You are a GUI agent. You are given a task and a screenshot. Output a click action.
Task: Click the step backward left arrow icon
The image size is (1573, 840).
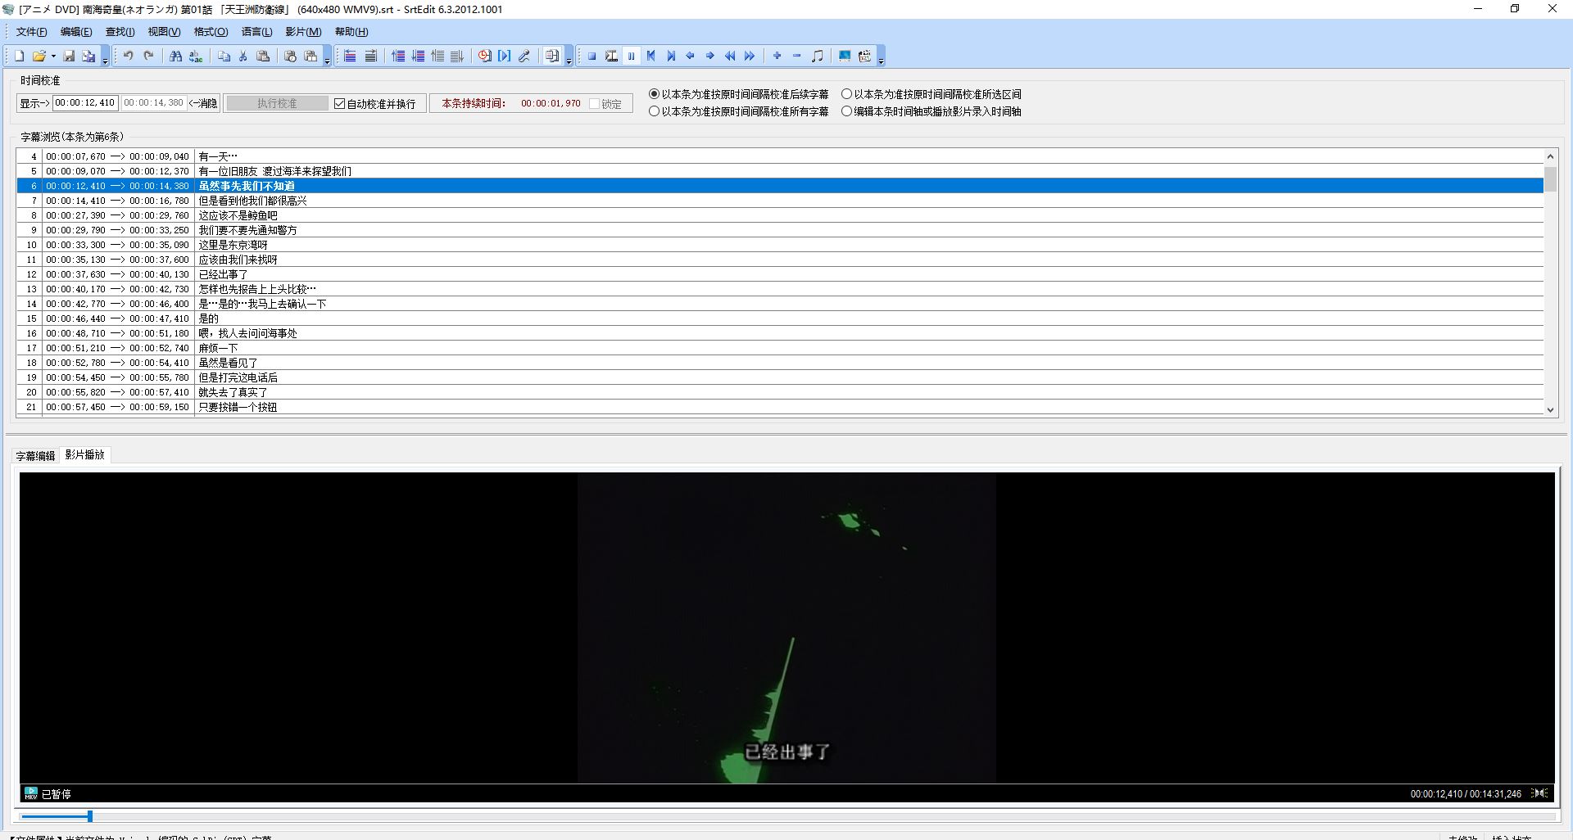691,56
